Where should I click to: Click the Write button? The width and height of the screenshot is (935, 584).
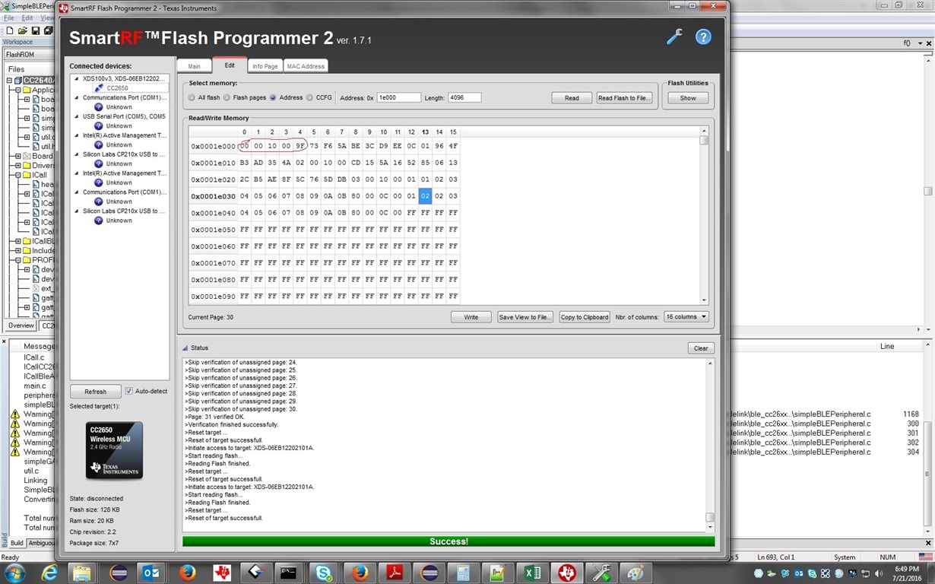471,317
